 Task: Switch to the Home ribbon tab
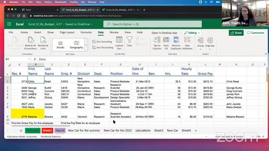tap(24, 32)
